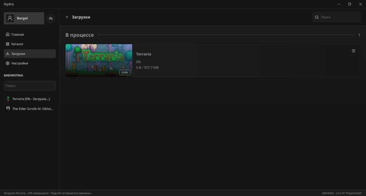Maximize the Hydra window
The height and width of the screenshot is (196, 366).
point(349,4)
